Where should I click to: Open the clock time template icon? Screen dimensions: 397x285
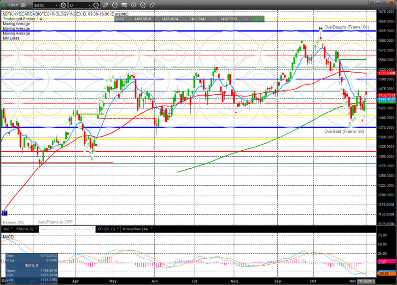pos(96,5)
